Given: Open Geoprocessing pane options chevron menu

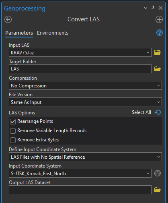Looking at the screenshot, I should click(x=145, y=8).
